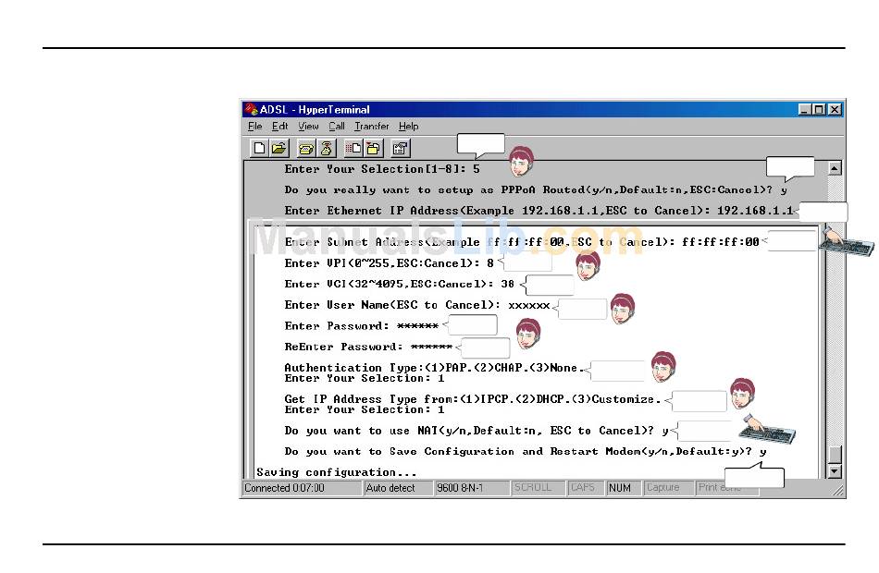879x573 pixels.
Task: Open the View menu
Action: tap(308, 127)
